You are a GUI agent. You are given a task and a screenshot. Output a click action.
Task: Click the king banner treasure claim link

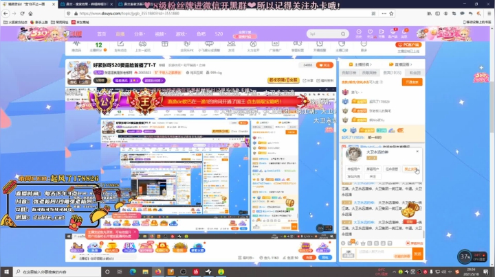coord(264,101)
